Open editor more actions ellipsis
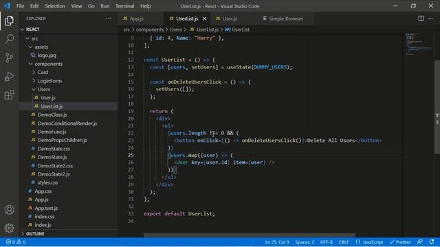The height and width of the screenshot is (247, 440). (x=431, y=19)
